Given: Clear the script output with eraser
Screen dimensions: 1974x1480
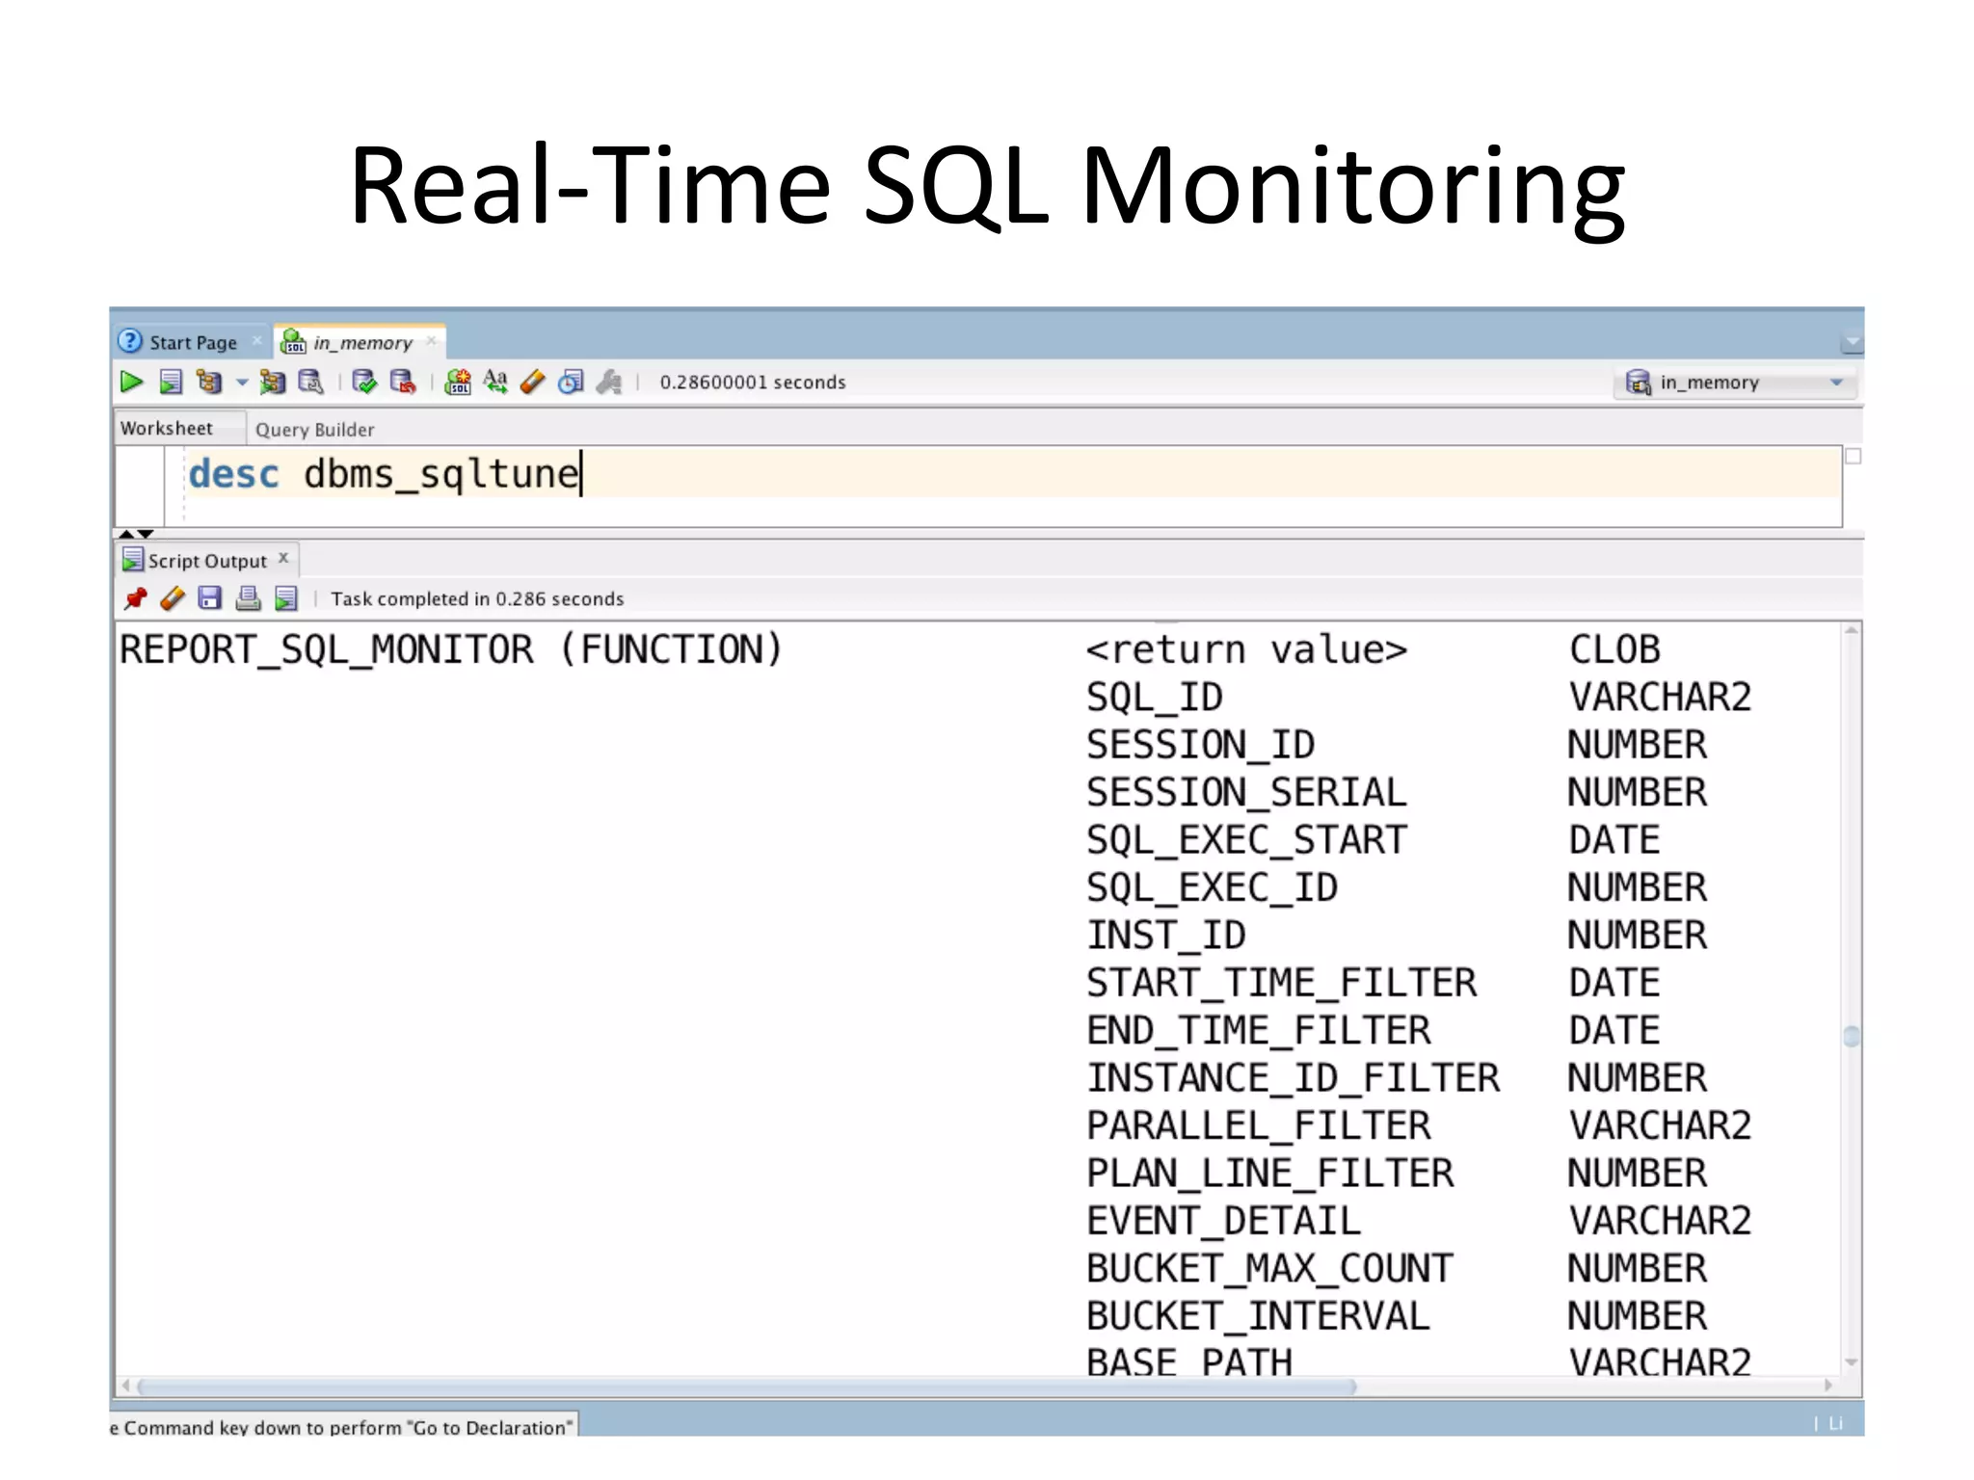Looking at the screenshot, I should (173, 598).
